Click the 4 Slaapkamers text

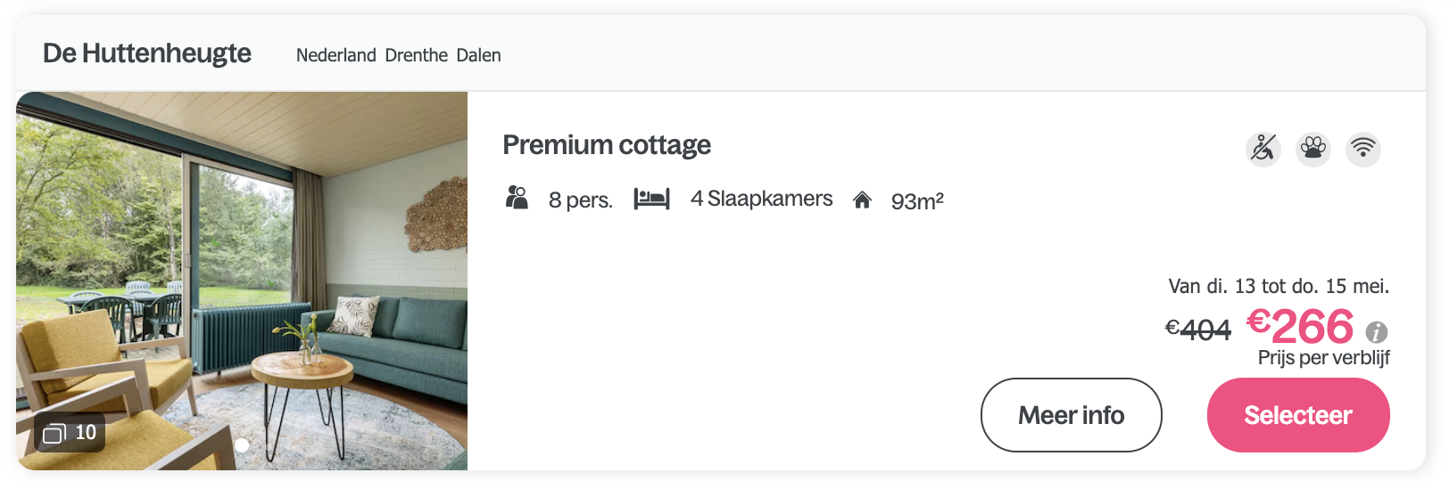[761, 199]
